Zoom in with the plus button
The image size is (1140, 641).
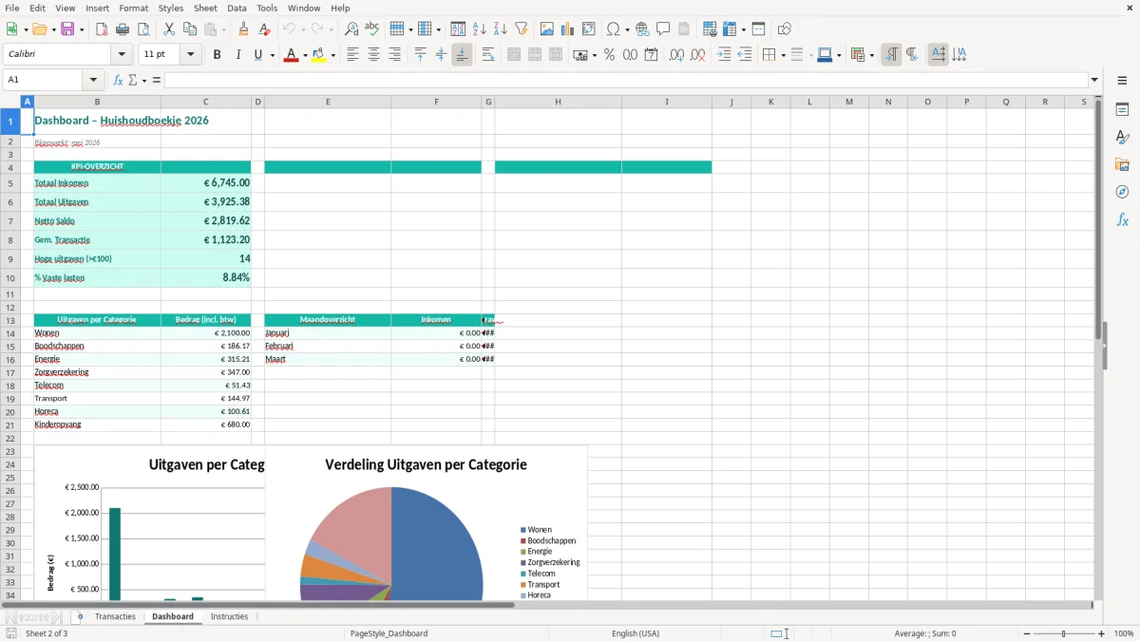[1102, 633]
